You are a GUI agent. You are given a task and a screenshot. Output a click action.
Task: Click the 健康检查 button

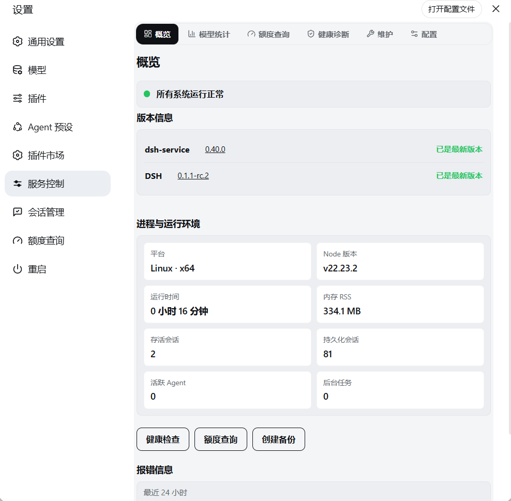point(163,439)
